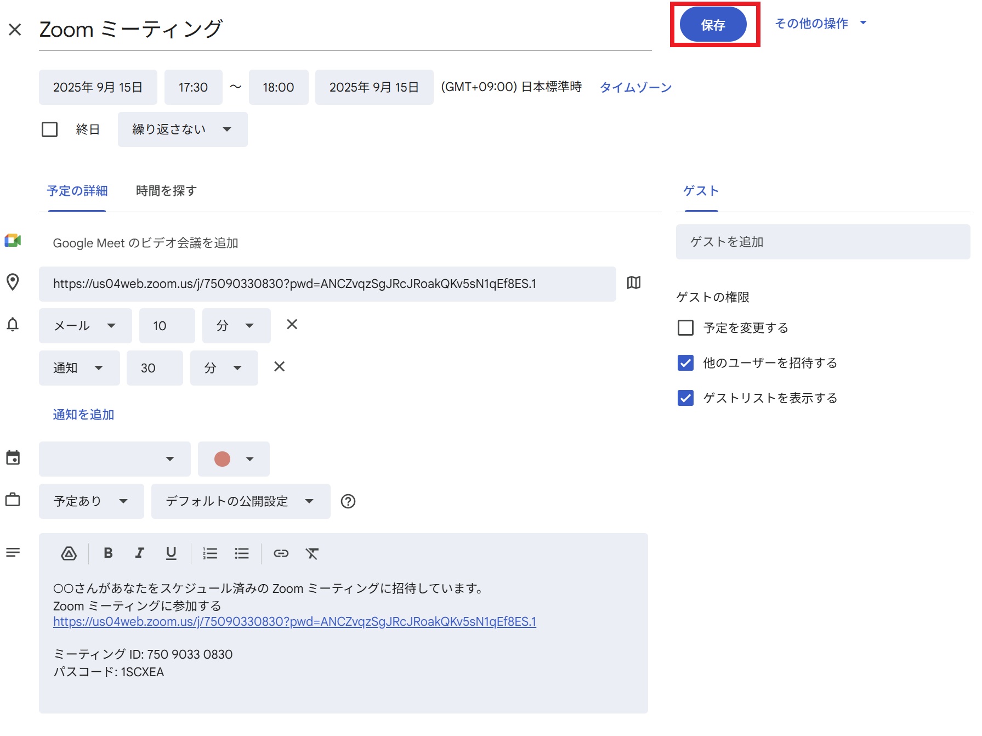Uncheck ゲストリストを表示する permission
Screen dimensions: 982x736
click(685, 398)
